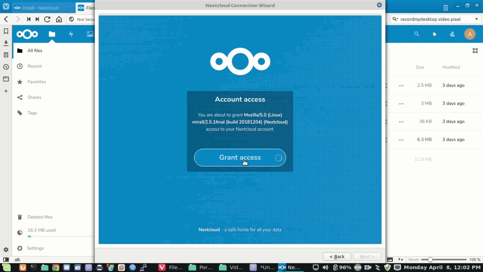Open the Nextcloud Files app icon
Screen dimensions: 483x272
click(52, 34)
